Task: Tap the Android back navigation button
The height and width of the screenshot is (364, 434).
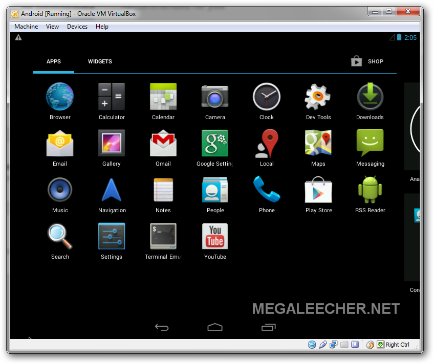Action: click(x=162, y=327)
